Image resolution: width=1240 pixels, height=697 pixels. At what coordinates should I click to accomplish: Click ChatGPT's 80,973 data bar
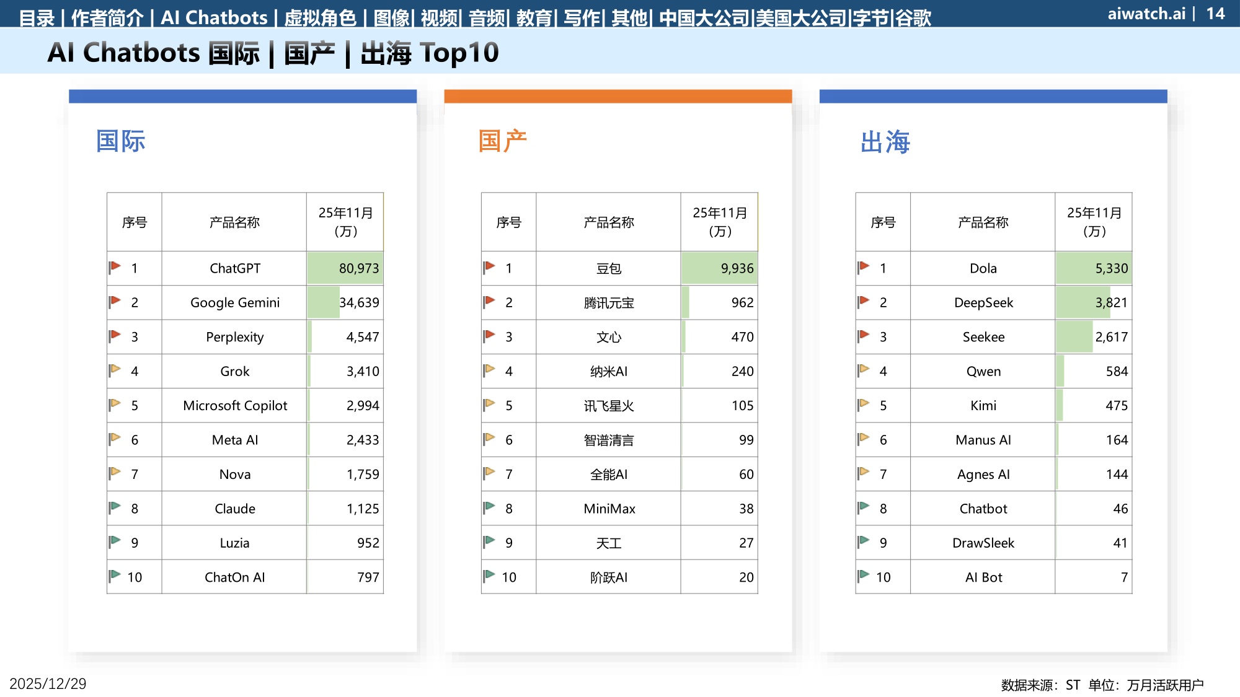coord(345,268)
